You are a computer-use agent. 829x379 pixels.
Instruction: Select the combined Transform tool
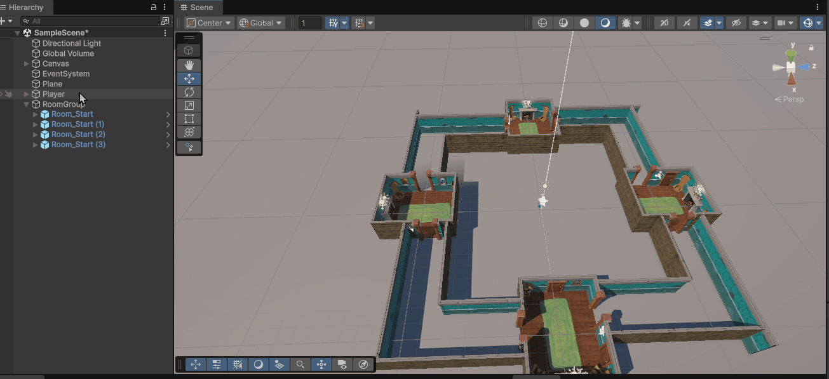[x=189, y=132]
